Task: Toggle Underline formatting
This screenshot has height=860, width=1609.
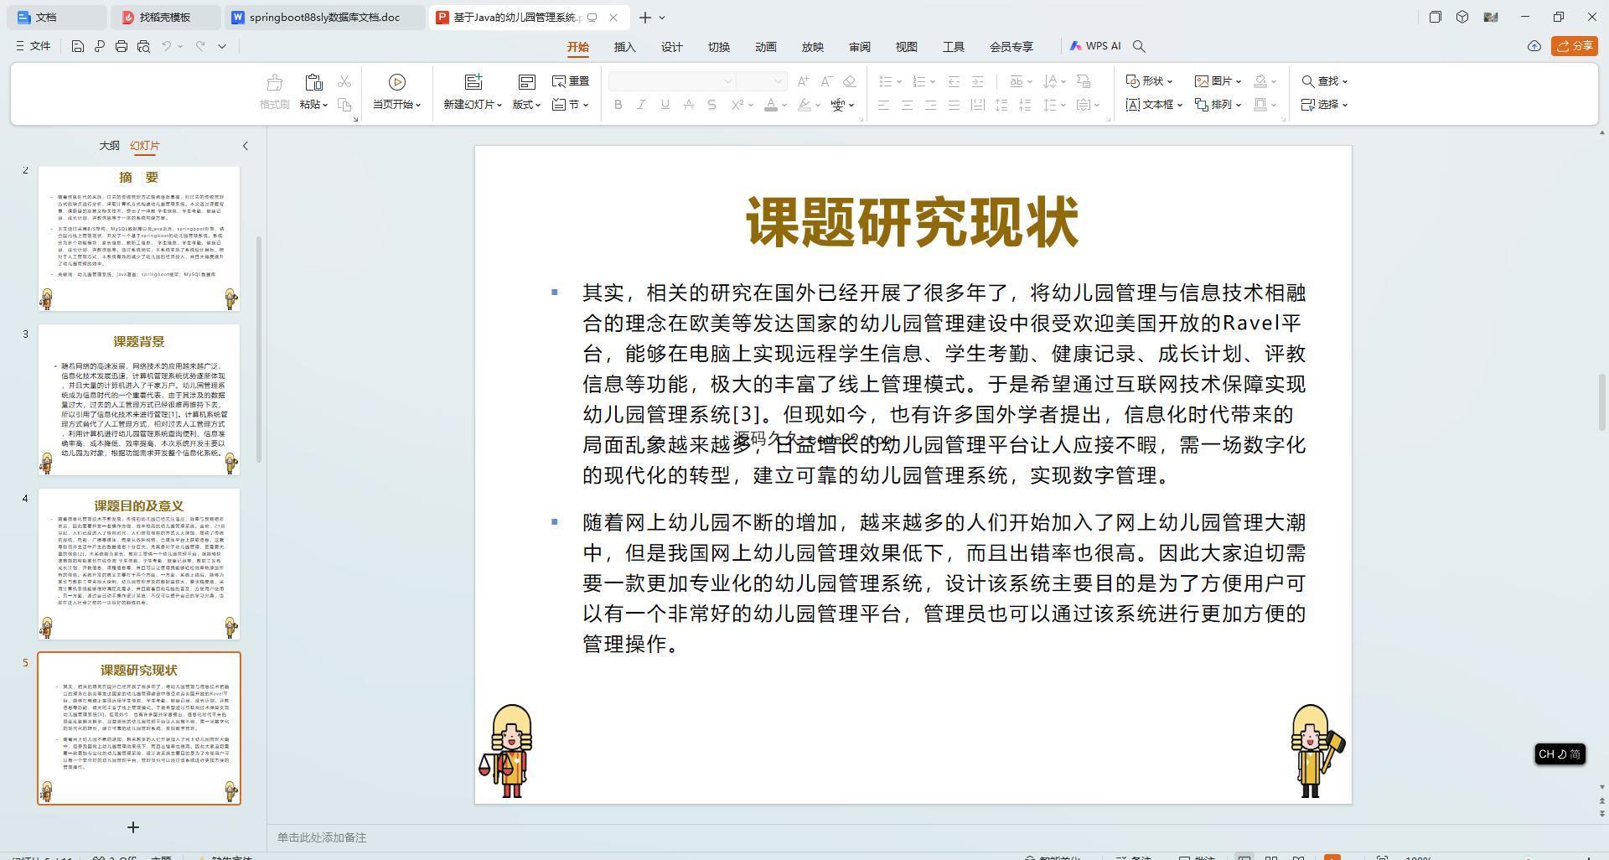Action: pos(665,105)
